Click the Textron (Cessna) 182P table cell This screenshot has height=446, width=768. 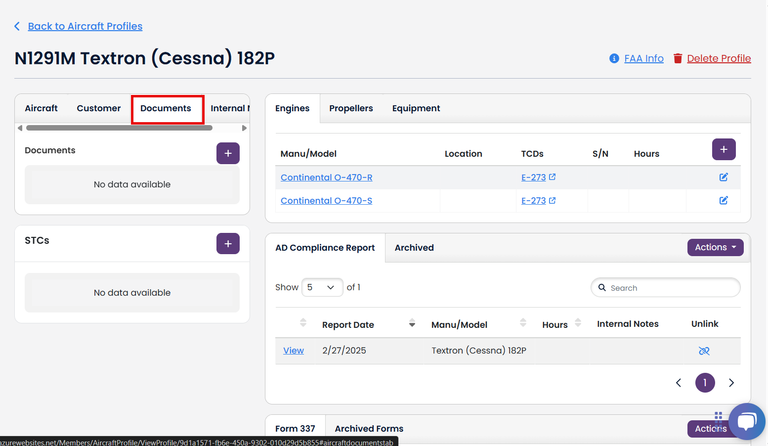479,351
